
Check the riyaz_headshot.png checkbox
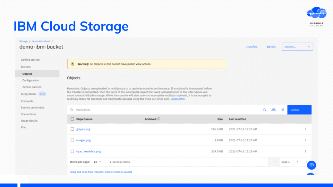click(x=72, y=151)
